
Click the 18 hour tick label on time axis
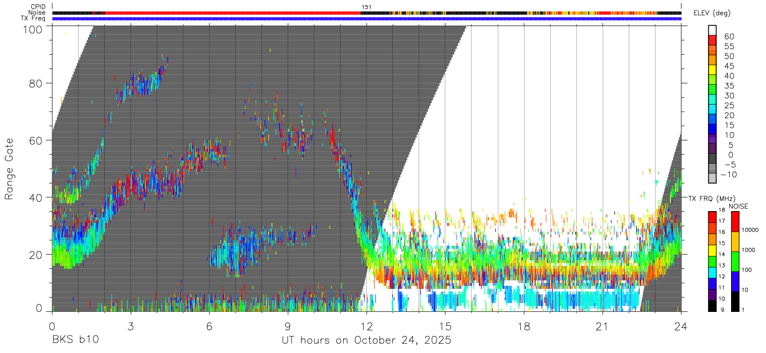pyautogui.click(x=524, y=326)
